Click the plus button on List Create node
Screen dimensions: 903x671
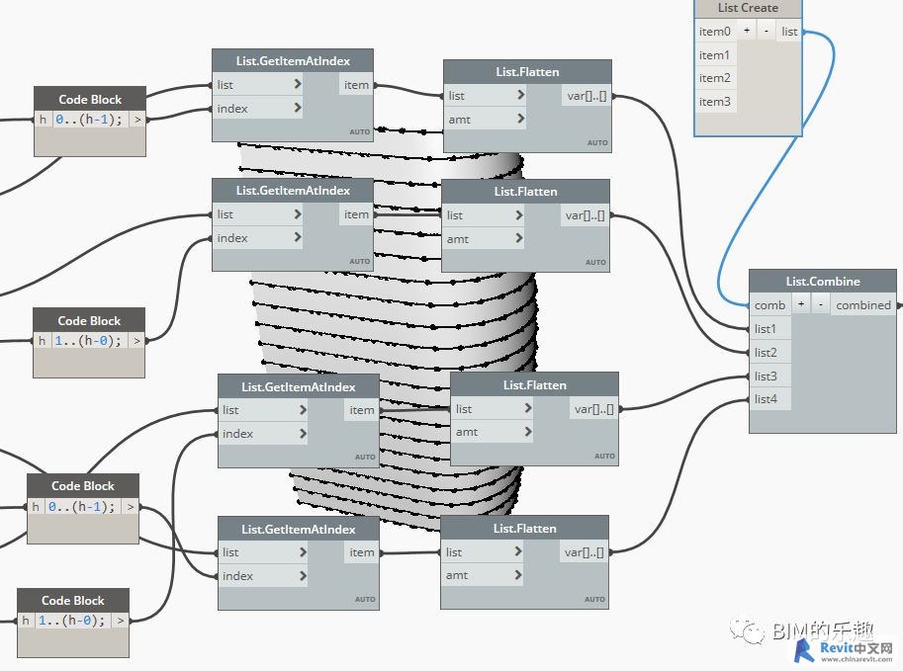[x=747, y=32]
